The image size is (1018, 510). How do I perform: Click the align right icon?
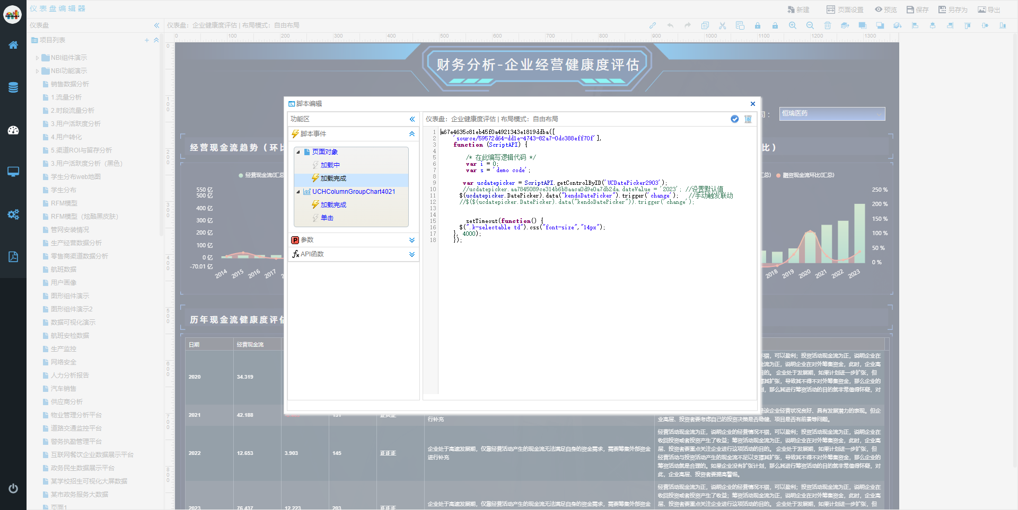coord(950,25)
